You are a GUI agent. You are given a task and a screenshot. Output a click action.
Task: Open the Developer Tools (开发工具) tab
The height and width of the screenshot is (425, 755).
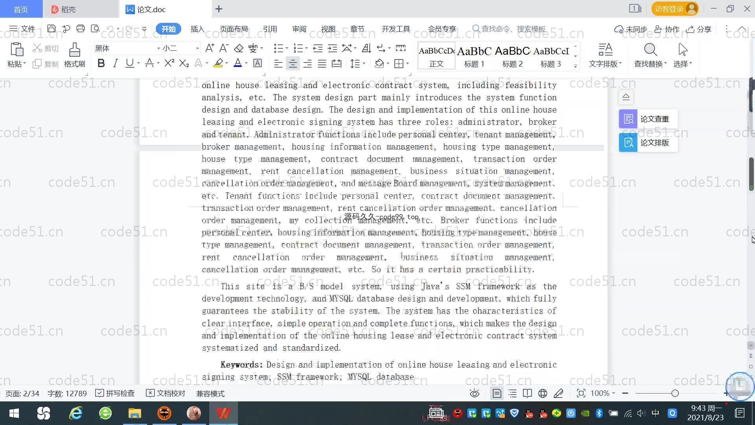396,29
